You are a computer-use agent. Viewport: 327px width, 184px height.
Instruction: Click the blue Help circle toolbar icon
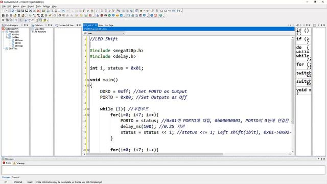152,15
